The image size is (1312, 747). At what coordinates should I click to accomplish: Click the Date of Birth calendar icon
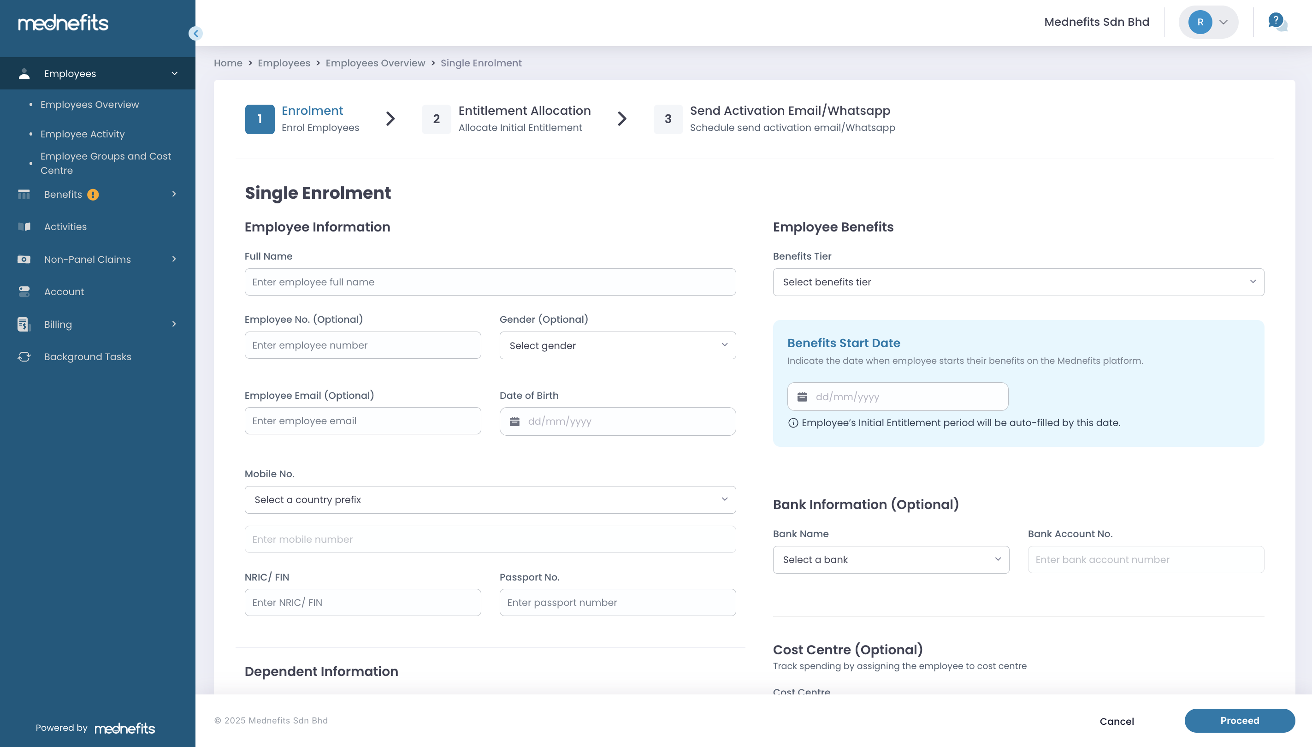click(514, 421)
